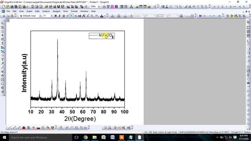Open the font size dropdown
251x141 pixels.
pos(51,16)
